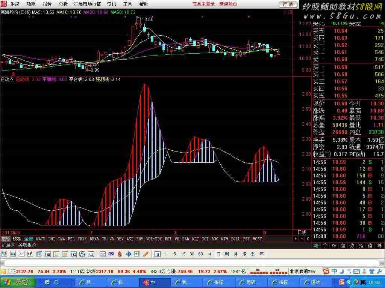The image size is (385, 288).
Task: Select the 60 minute period button
Action: tap(200, 254)
